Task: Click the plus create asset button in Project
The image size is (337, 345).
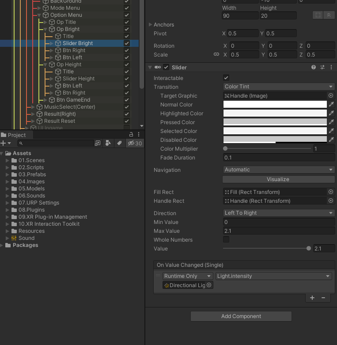Action: [5, 143]
